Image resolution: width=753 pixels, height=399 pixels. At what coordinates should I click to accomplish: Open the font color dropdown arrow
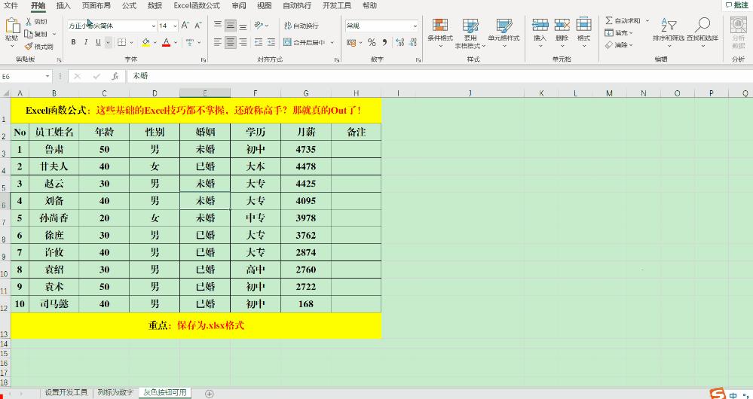(176, 42)
